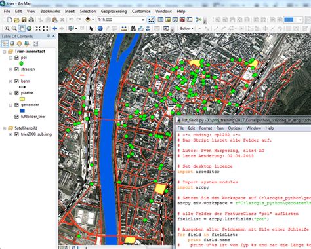Open the Windows menu
The height and width of the screenshot is (249, 311).
[x=163, y=11]
